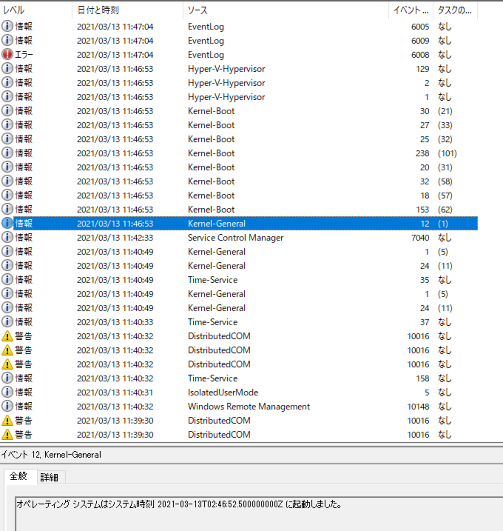This screenshot has height=531, width=503.
Task: Click the (101) task category cell
Action: tap(447, 153)
